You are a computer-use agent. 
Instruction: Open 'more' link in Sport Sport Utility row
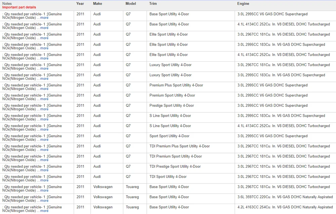(x=44, y=140)
